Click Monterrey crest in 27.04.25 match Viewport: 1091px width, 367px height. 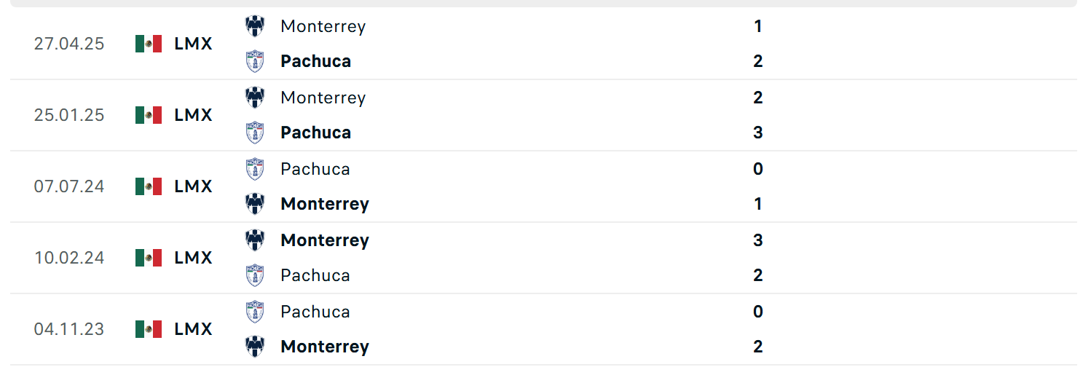pos(255,26)
